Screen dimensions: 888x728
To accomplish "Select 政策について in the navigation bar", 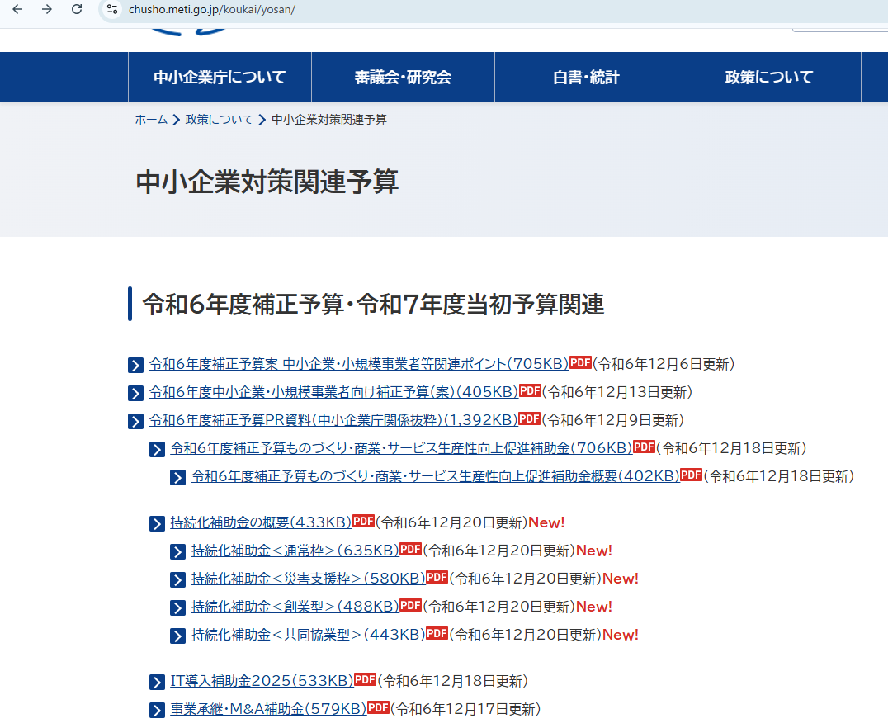I will pyautogui.click(x=769, y=77).
